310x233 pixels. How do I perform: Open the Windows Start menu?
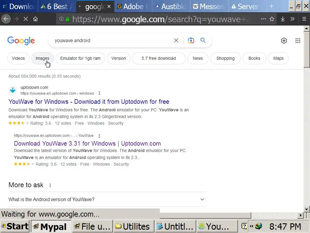tap(15, 226)
